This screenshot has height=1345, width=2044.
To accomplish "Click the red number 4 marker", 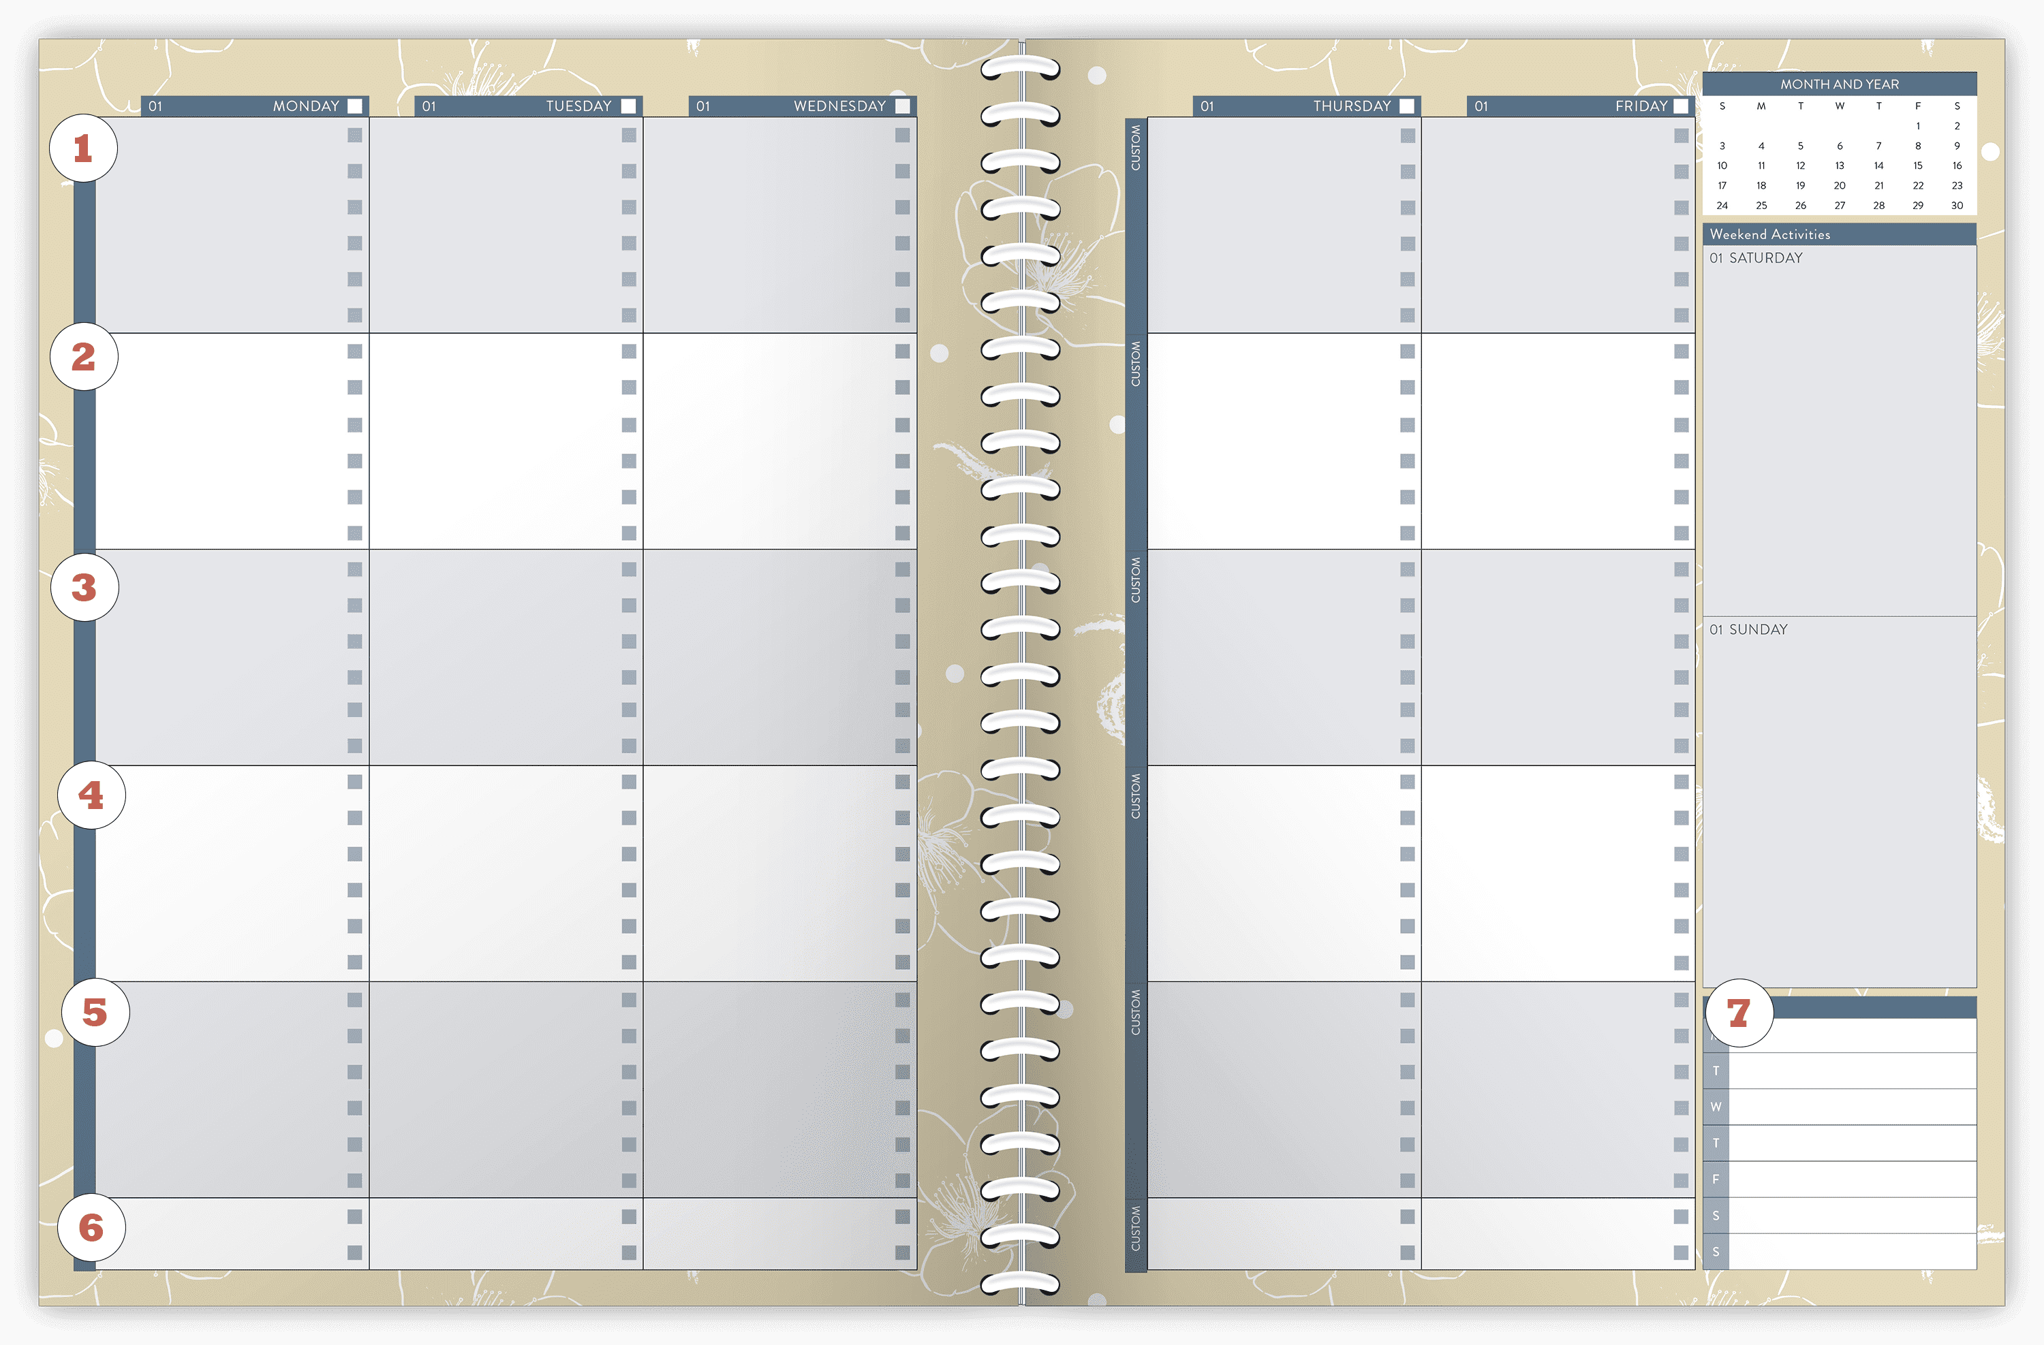I will point(91,795).
